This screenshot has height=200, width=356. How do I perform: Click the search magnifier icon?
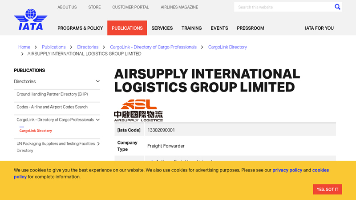tap(337, 7)
